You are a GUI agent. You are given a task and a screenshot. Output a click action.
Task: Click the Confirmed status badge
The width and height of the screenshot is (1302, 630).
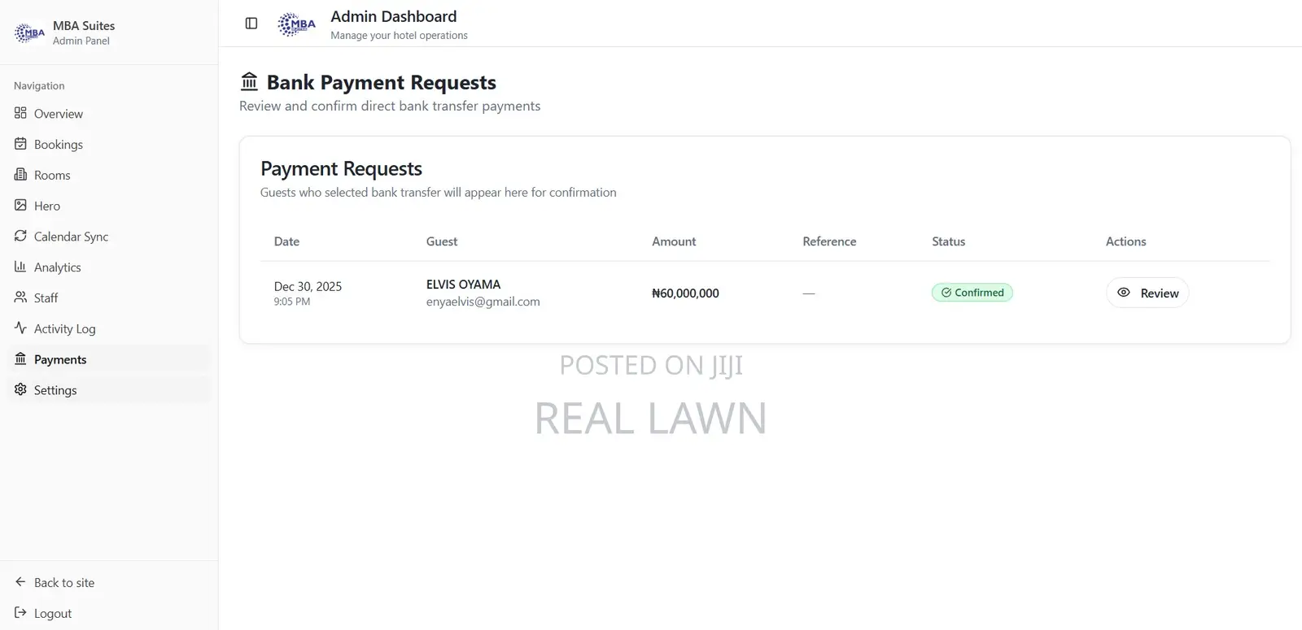click(x=972, y=293)
